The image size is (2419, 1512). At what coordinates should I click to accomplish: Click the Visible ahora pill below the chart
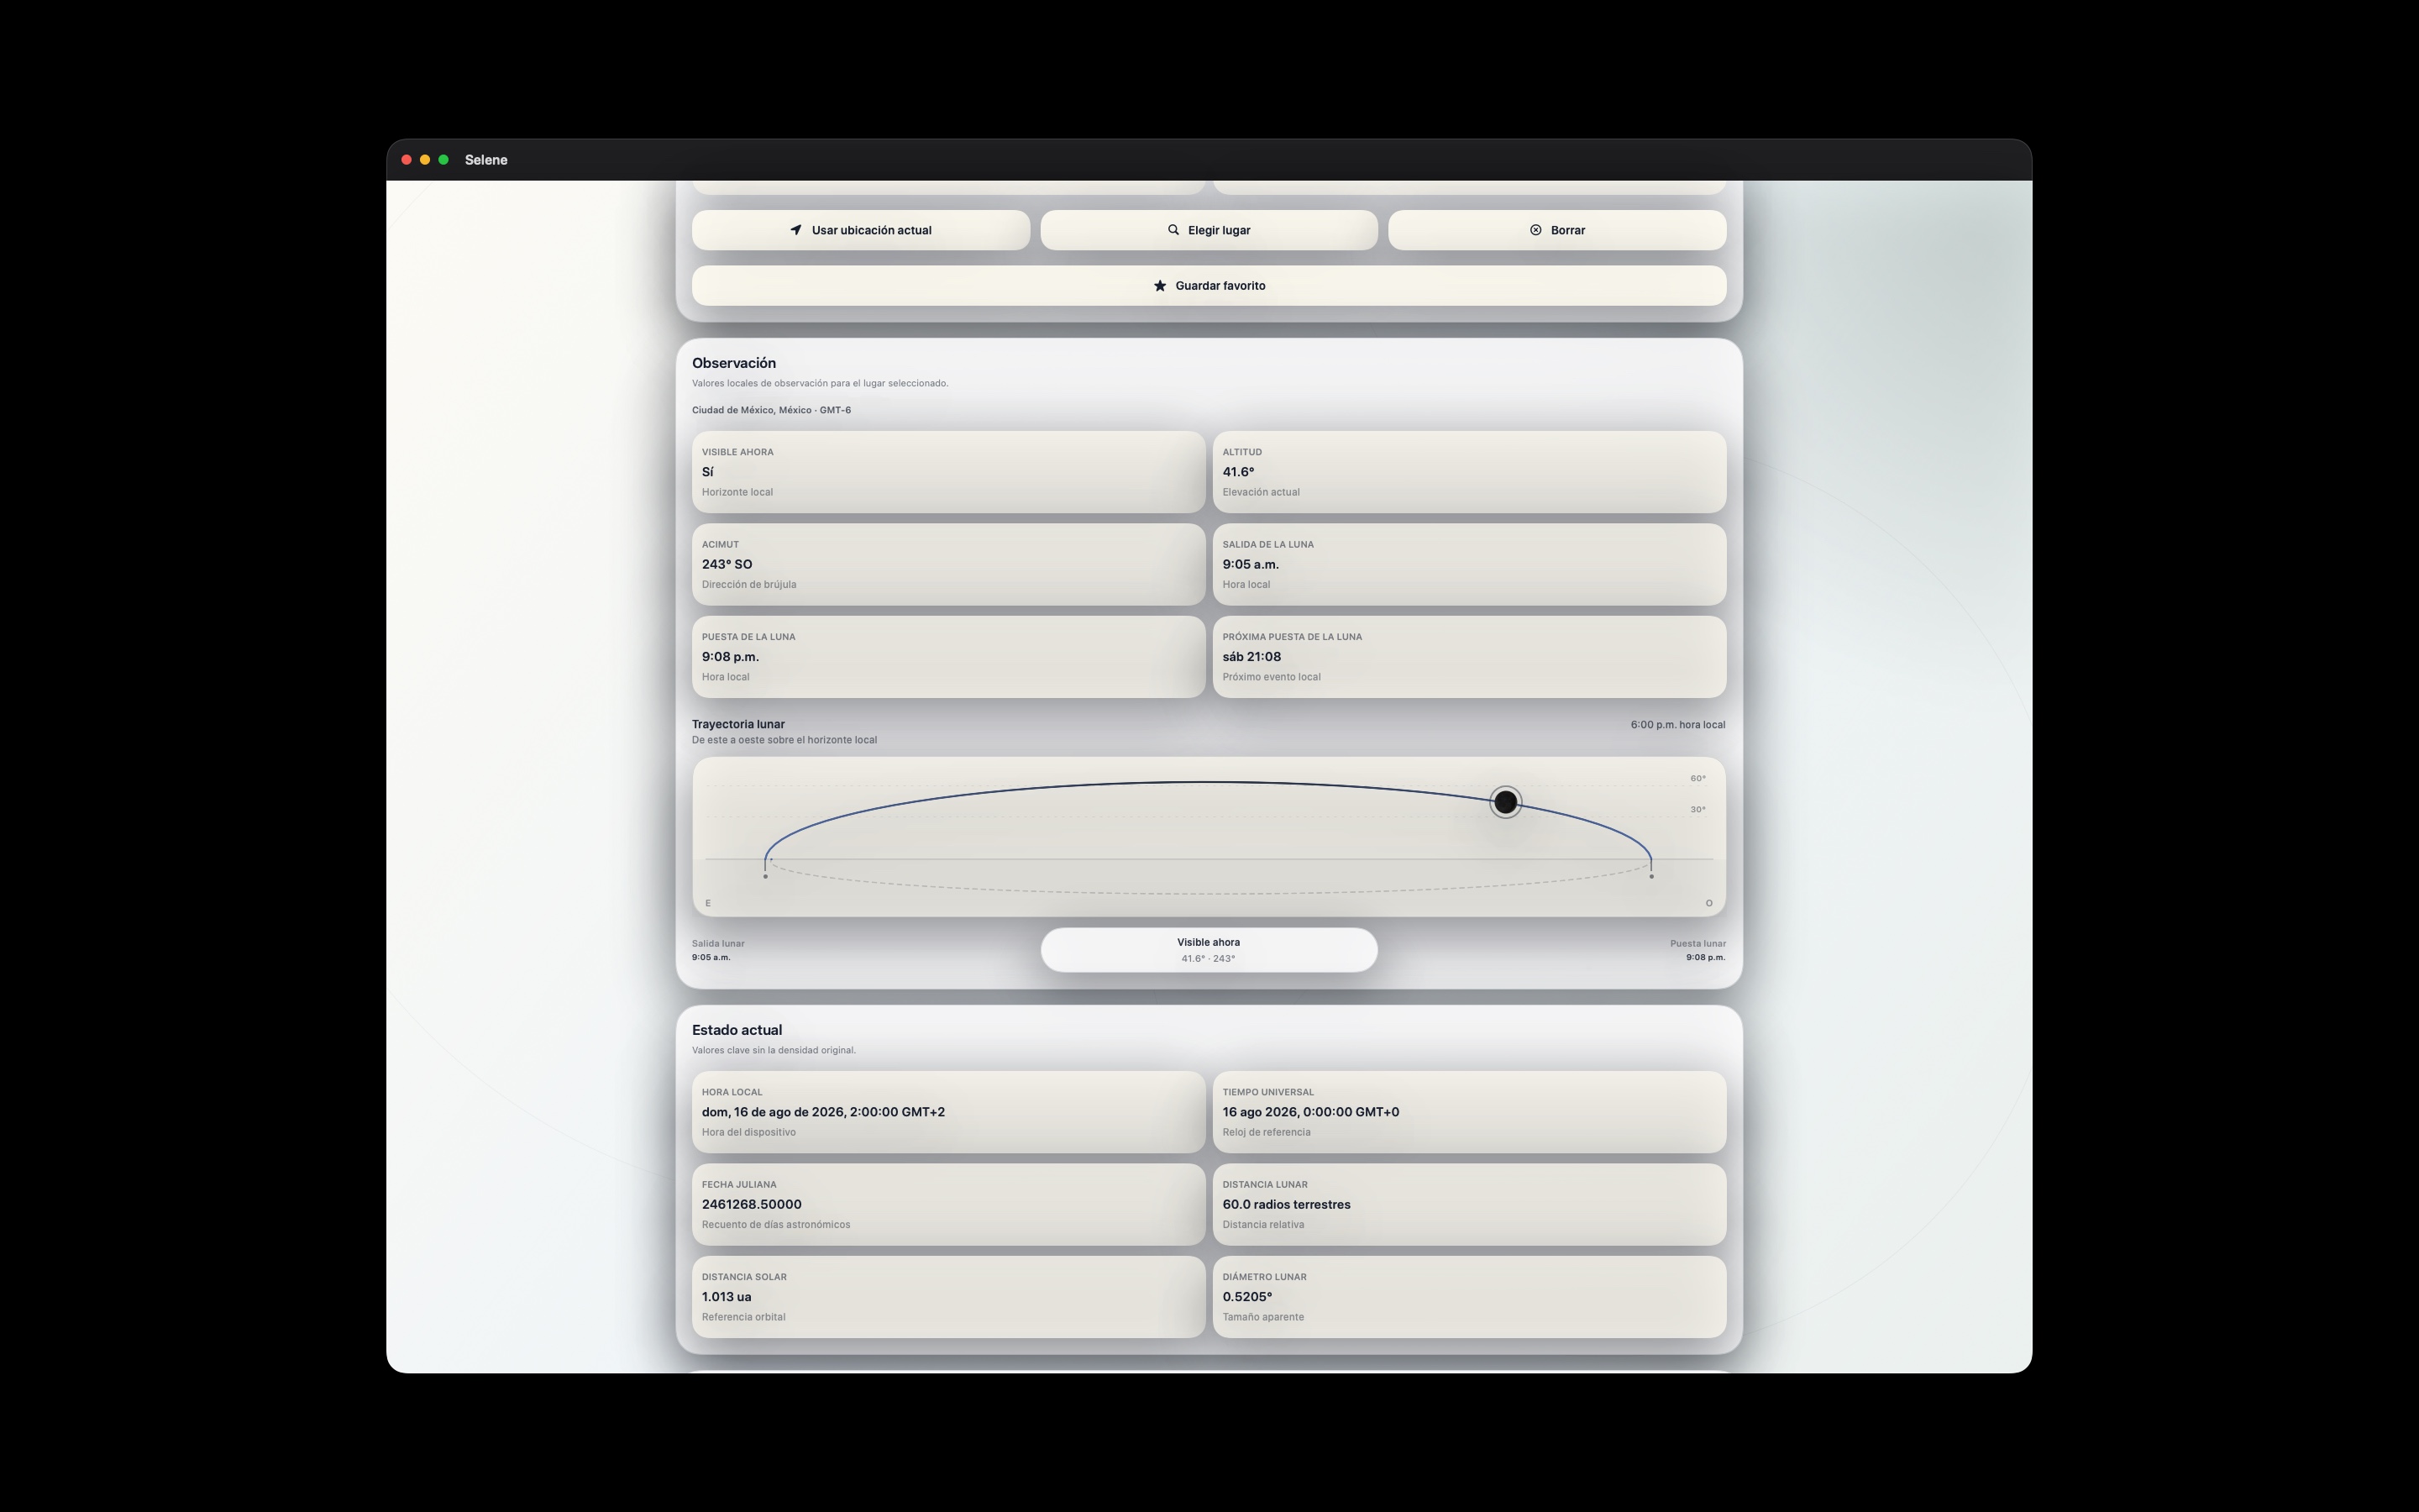click(x=1209, y=950)
